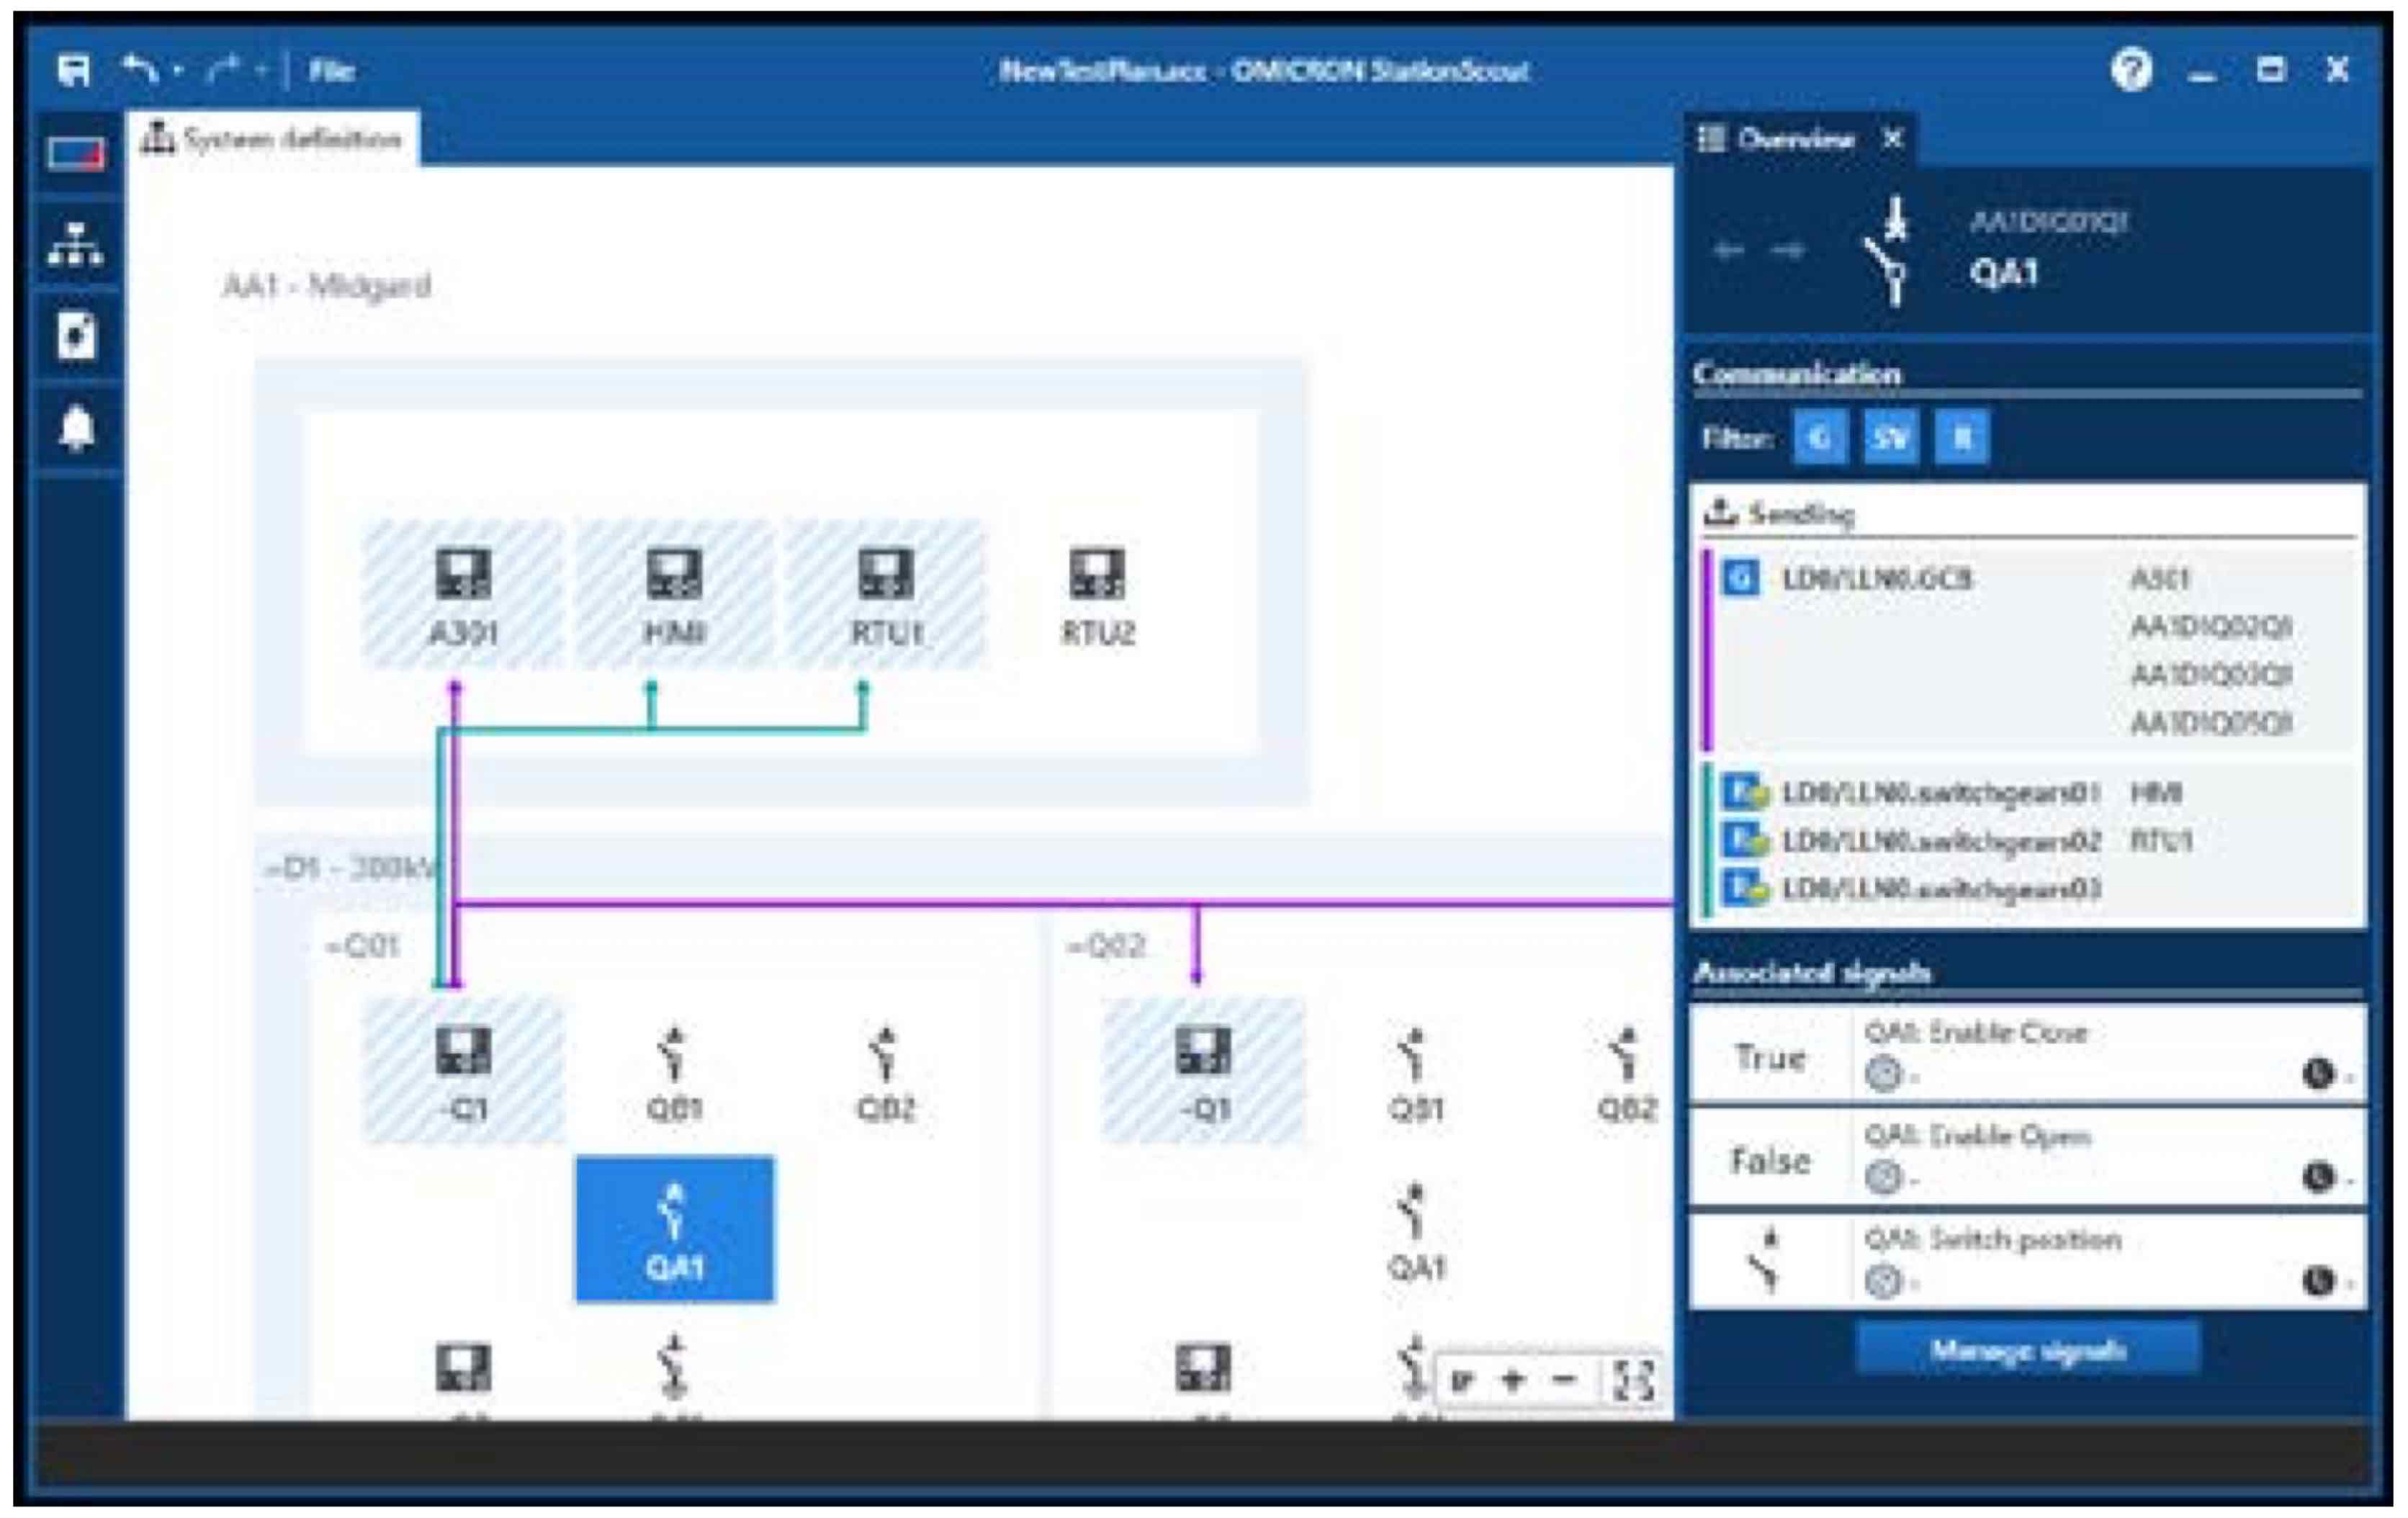Switch to the System definition tab
This screenshot has height=1518, width=2408.
pos(272,139)
